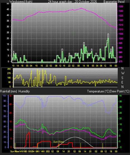Viewport: 130px width, 155px height.
Task: Select the 1030 barometer axis value
Action: pyautogui.click(x=121, y=11)
